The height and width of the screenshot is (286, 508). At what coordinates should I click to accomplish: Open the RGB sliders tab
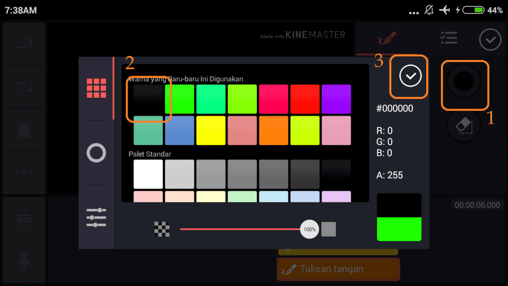(x=96, y=217)
